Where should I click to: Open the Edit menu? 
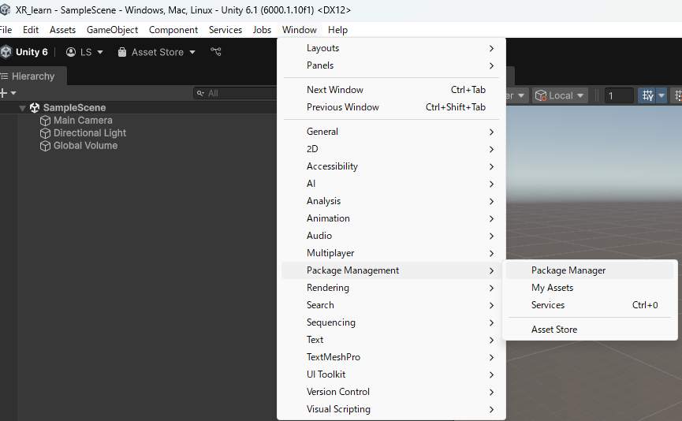coord(31,30)
